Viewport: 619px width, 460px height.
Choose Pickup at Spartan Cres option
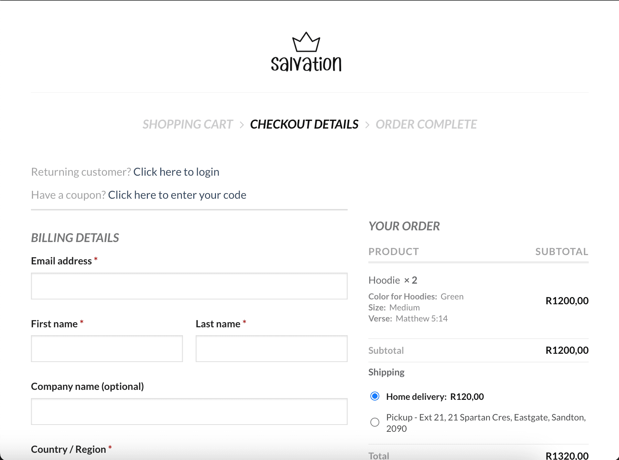[375, 422]
